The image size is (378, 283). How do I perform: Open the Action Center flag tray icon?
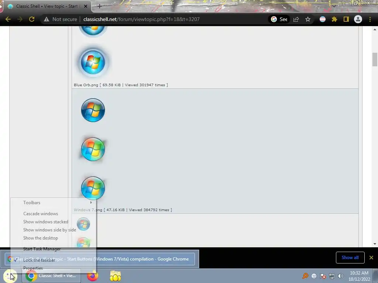pos(323,276)
